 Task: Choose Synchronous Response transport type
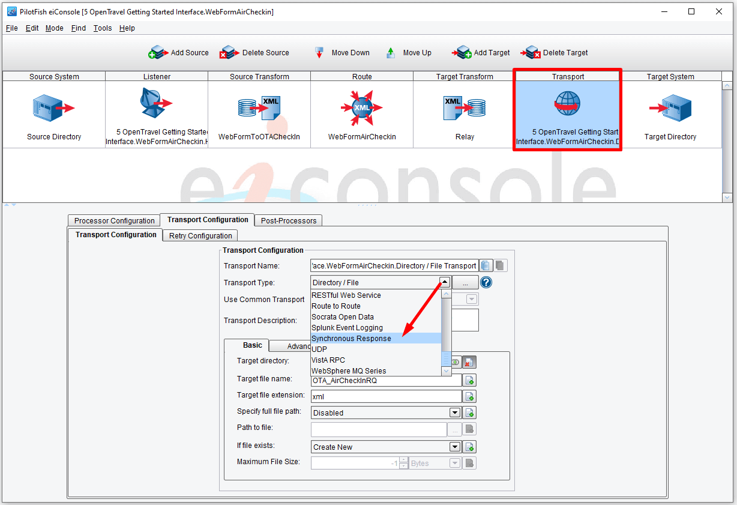coord(376,339)
